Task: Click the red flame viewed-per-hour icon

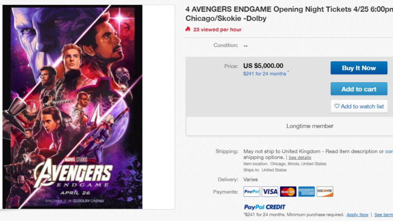Action: point(188,29)
